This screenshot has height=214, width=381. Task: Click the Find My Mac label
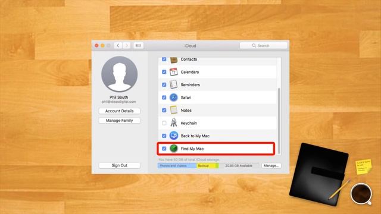(192, 149)
